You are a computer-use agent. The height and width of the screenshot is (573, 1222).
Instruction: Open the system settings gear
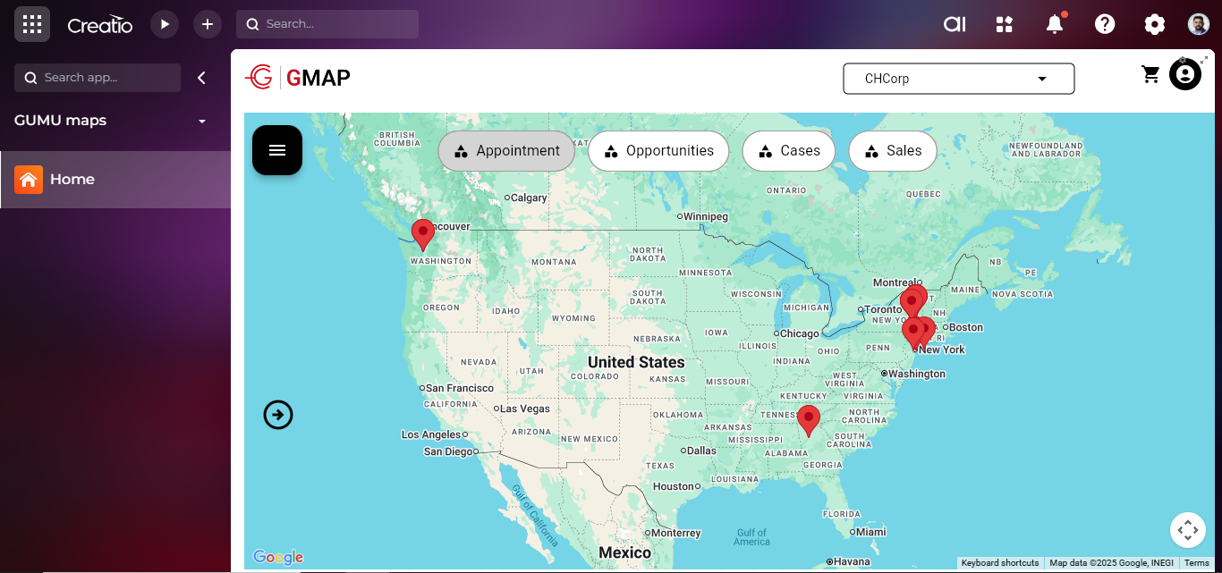(x=1155, y=24)
